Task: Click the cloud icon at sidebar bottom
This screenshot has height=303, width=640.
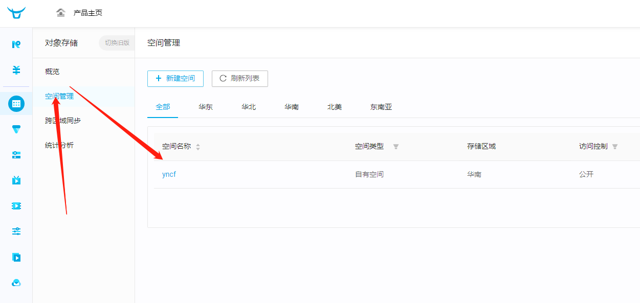Action: pyautogui.click(x=16, y=283)
